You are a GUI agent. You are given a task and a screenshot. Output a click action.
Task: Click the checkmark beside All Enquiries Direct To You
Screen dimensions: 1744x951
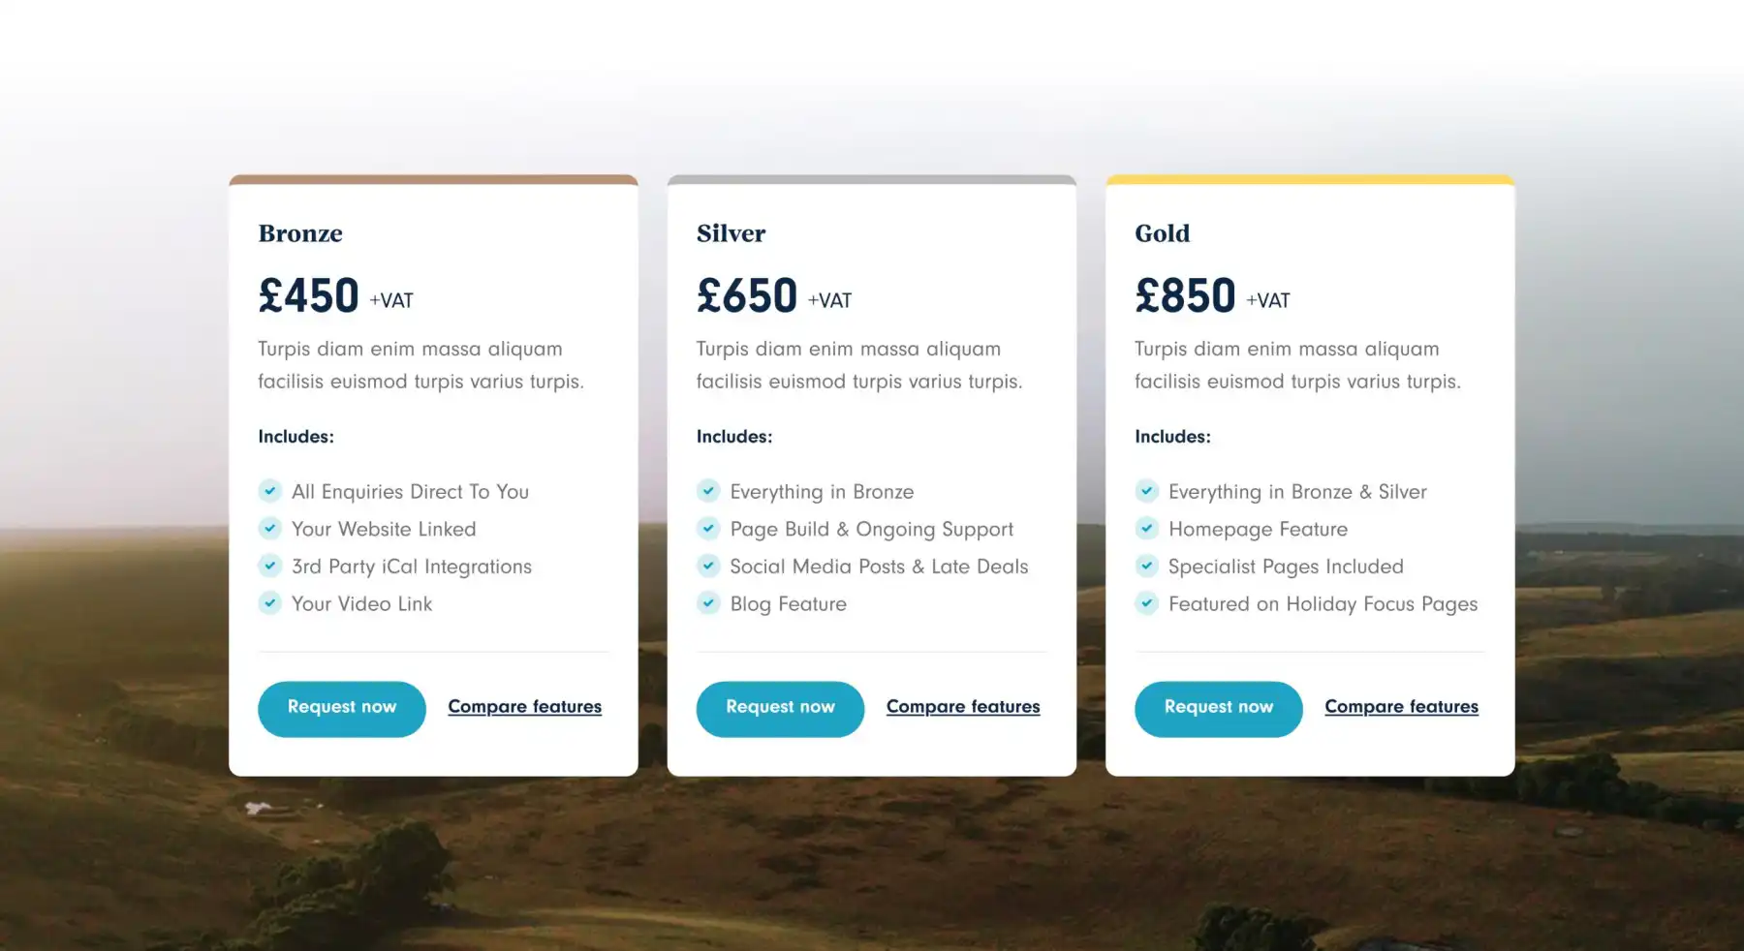tap(269, 491)
